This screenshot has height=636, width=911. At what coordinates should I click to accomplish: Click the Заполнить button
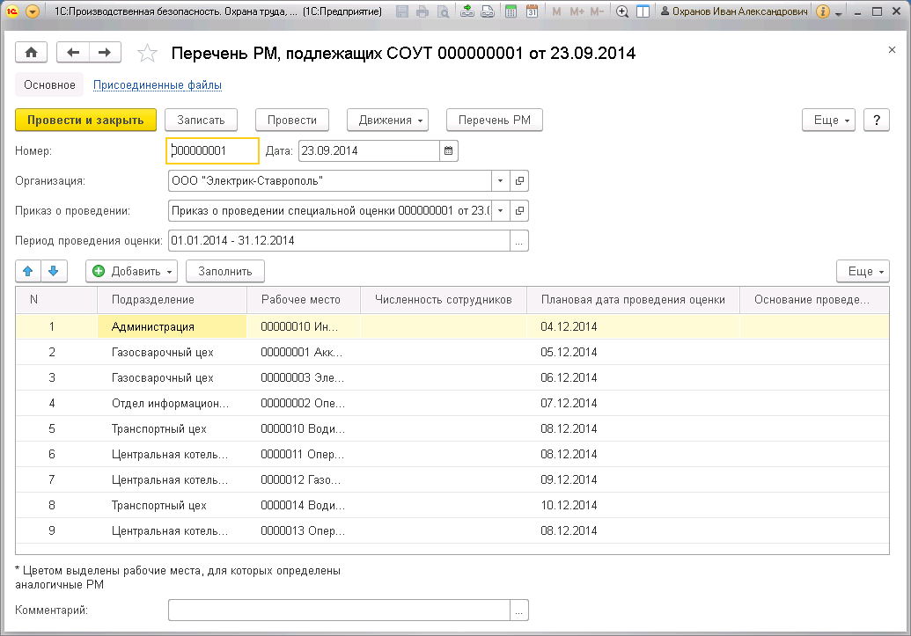[x=224, y=271]
